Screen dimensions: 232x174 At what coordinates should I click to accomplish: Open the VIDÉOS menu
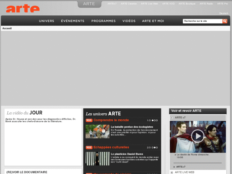(129, 21)
